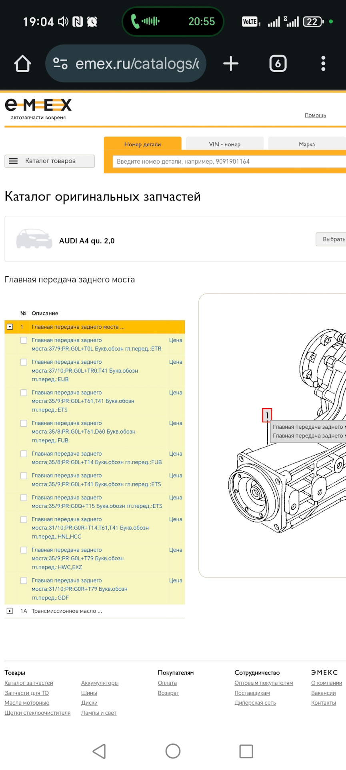The width and height of the screenshot is (346, 770).
Task: Open Щетки стеклоочистителя footer link
Action: tap(37, 713)
